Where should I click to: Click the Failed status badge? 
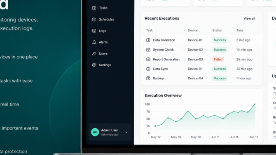[x=218, y=59]
